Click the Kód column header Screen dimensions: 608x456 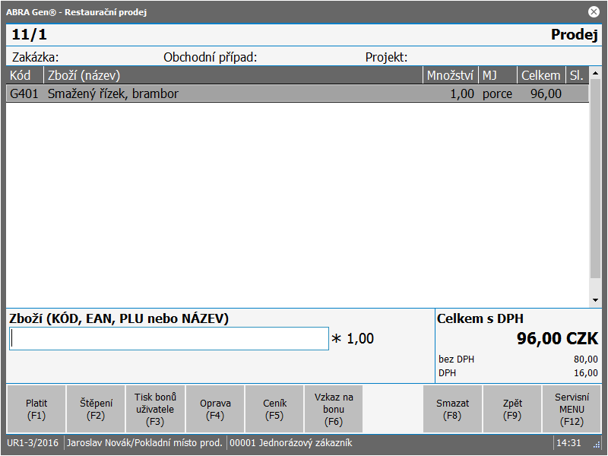25,75
